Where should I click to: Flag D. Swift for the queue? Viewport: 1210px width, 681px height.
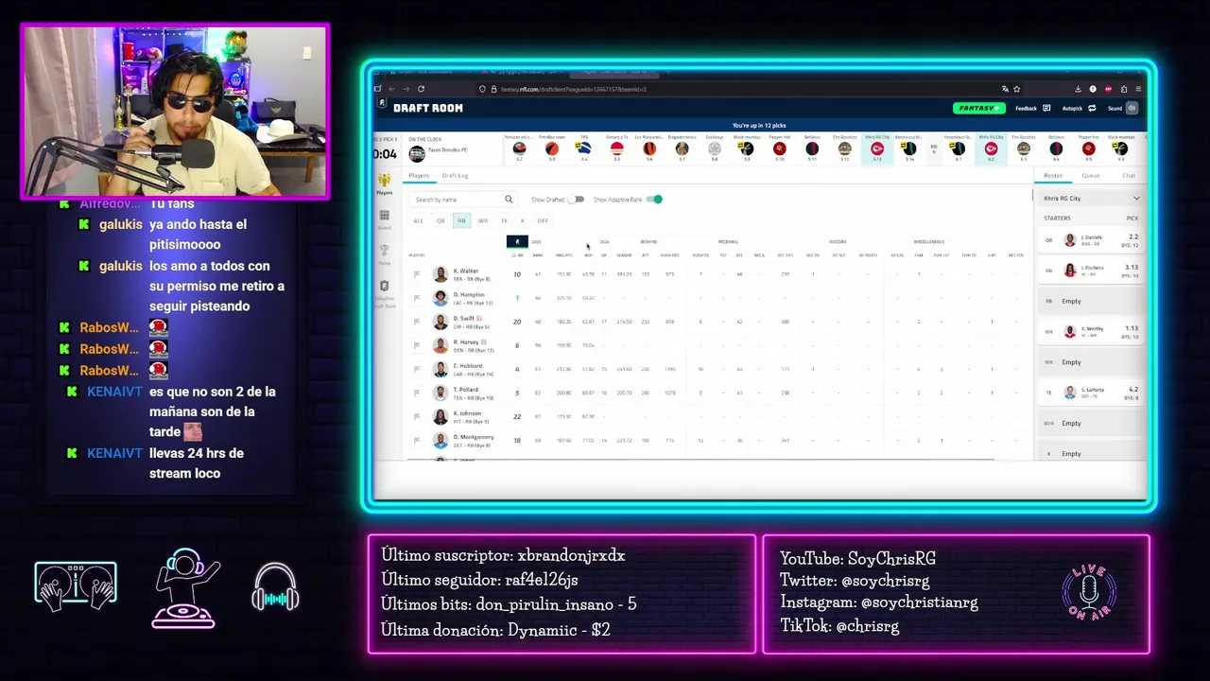click(417, 322)
